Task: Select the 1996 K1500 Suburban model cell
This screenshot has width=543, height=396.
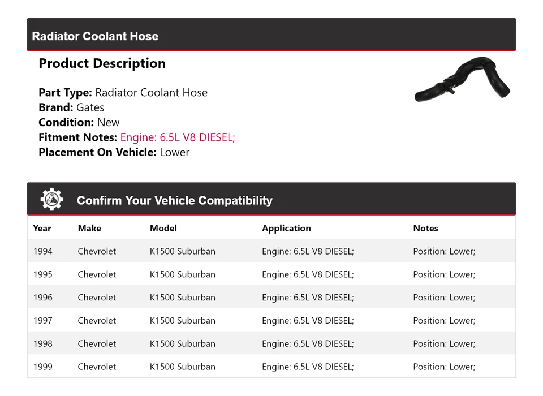Action: coord(182,298)
